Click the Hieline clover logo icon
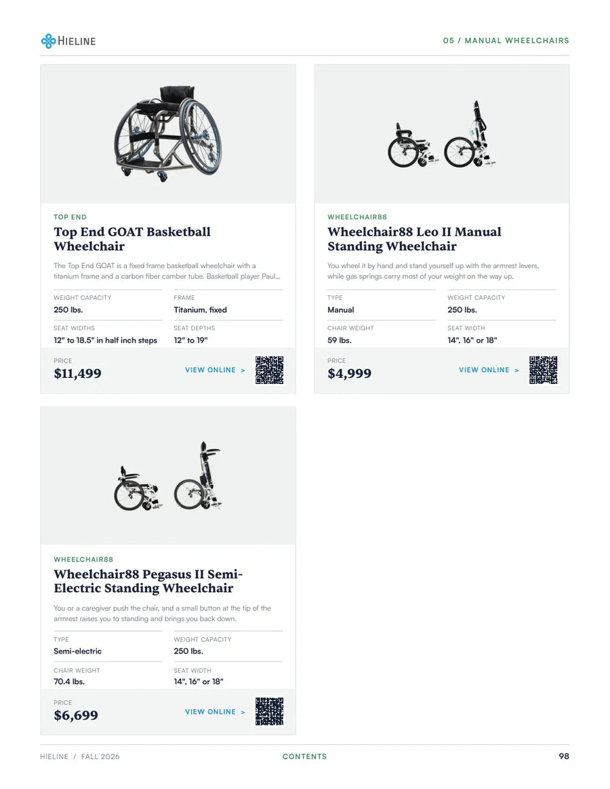Image resolution: width=610 pixels, height=789 pixels. 48,41
